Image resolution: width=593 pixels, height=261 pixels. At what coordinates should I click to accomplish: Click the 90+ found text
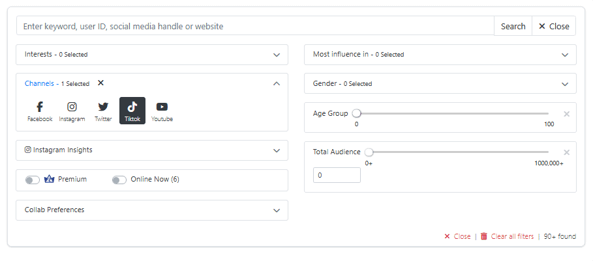coord(560,236)
